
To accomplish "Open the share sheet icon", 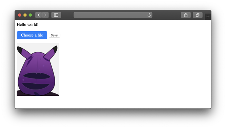I will point(186,15).
